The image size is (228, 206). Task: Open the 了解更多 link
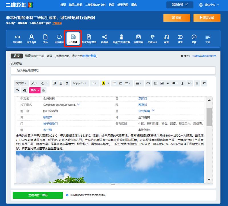click(x=57, y=23)
